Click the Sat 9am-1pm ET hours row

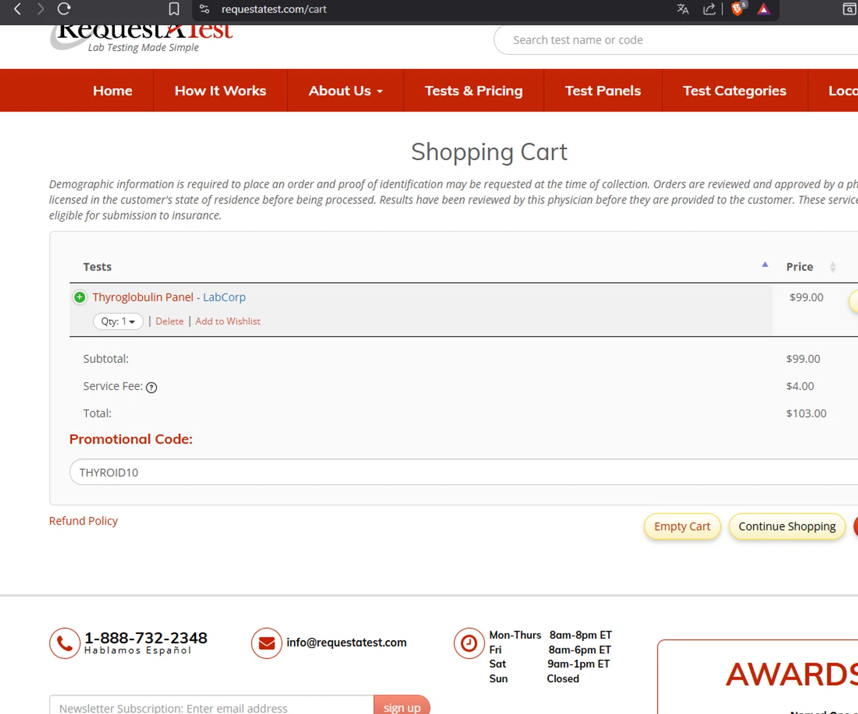(x=550, y=664)
